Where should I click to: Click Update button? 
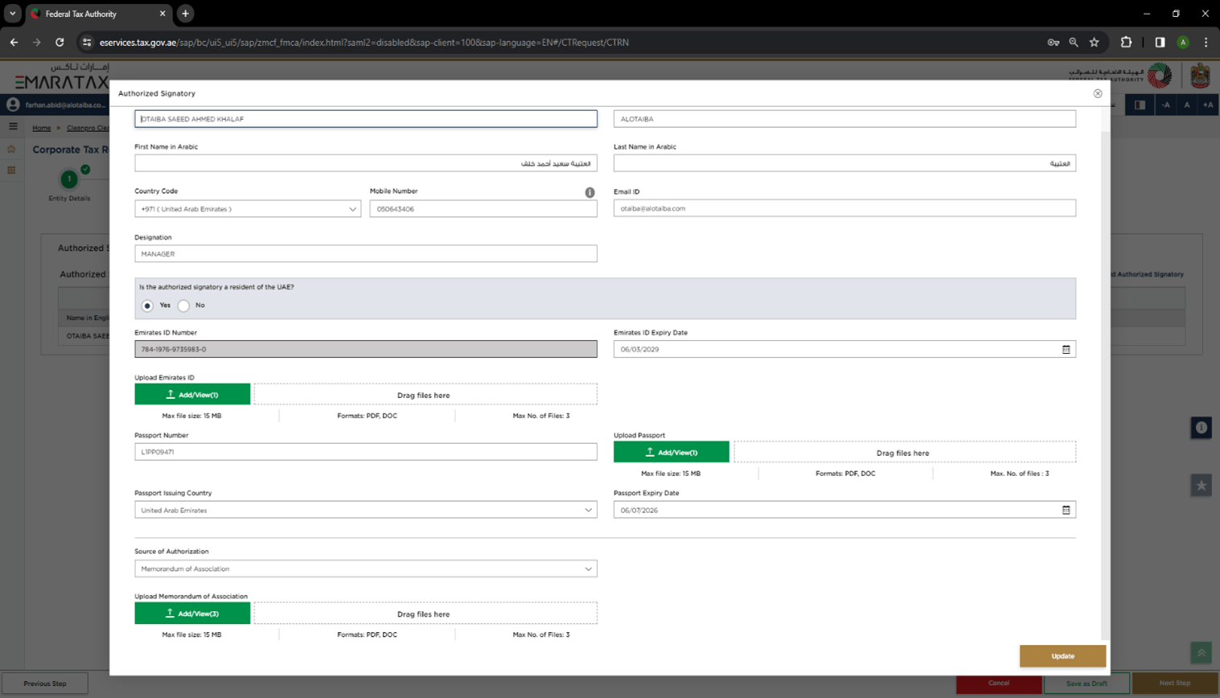[1062, 656]
